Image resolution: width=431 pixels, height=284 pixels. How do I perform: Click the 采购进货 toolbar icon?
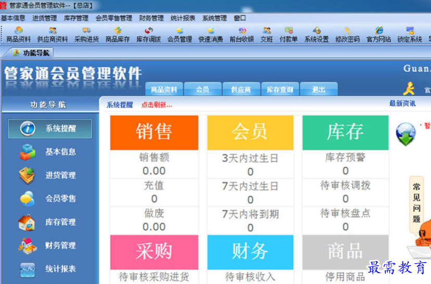coord(86,34)
